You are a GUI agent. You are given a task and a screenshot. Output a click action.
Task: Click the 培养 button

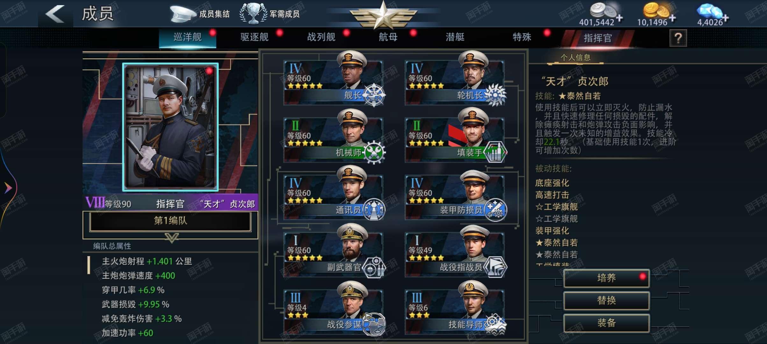click(606, 278)
